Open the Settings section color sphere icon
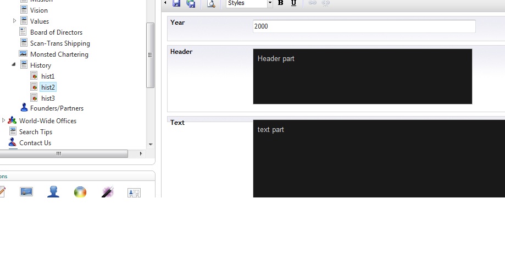Screen dimensions: 505x264 (x=80, y=192)
